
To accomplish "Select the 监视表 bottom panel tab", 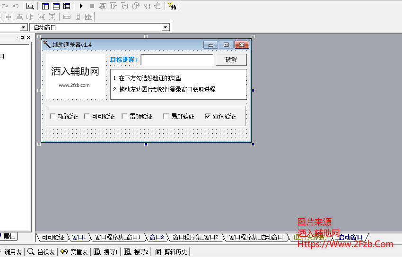I will click(x=42, y=252).
